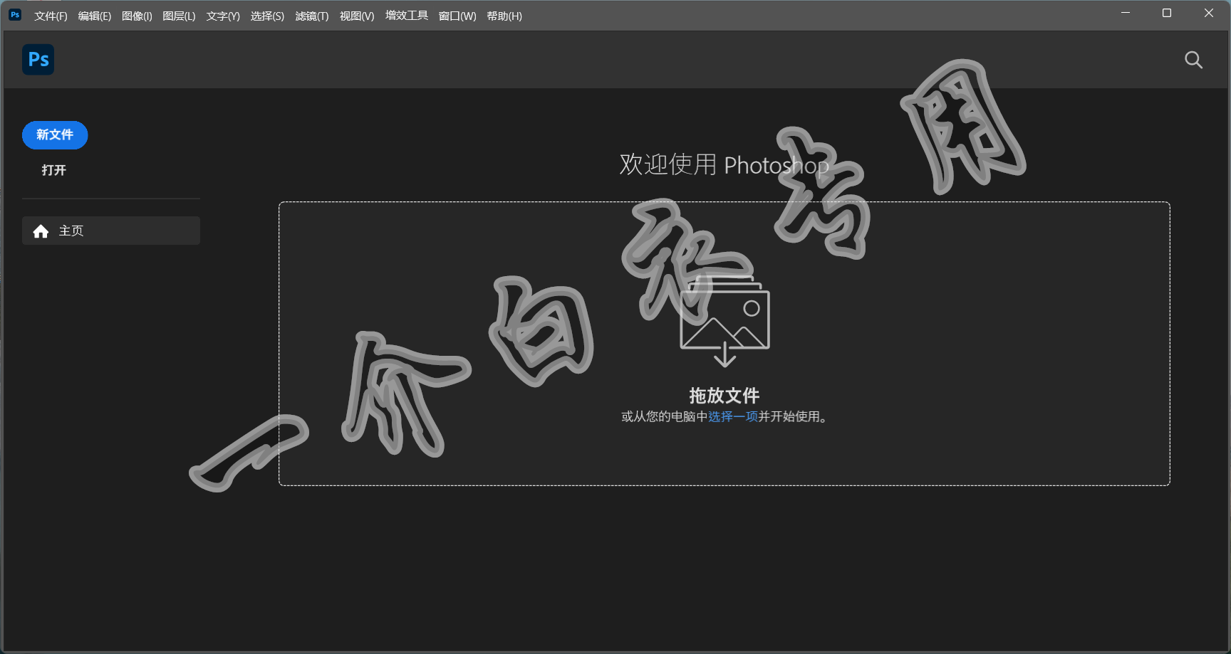The width and height of the screenshot is (1231, 654).
Task: Click the 欢迎使用 Photoshop title
Action: (x=724, y=164)
